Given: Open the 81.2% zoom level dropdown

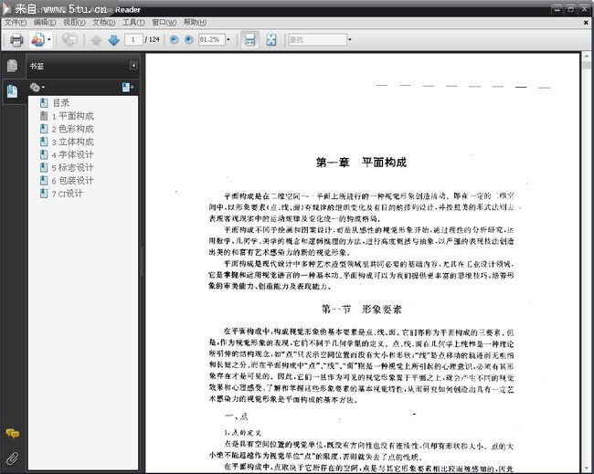Looking at the screenshot, I should click(x=227, y=40).
